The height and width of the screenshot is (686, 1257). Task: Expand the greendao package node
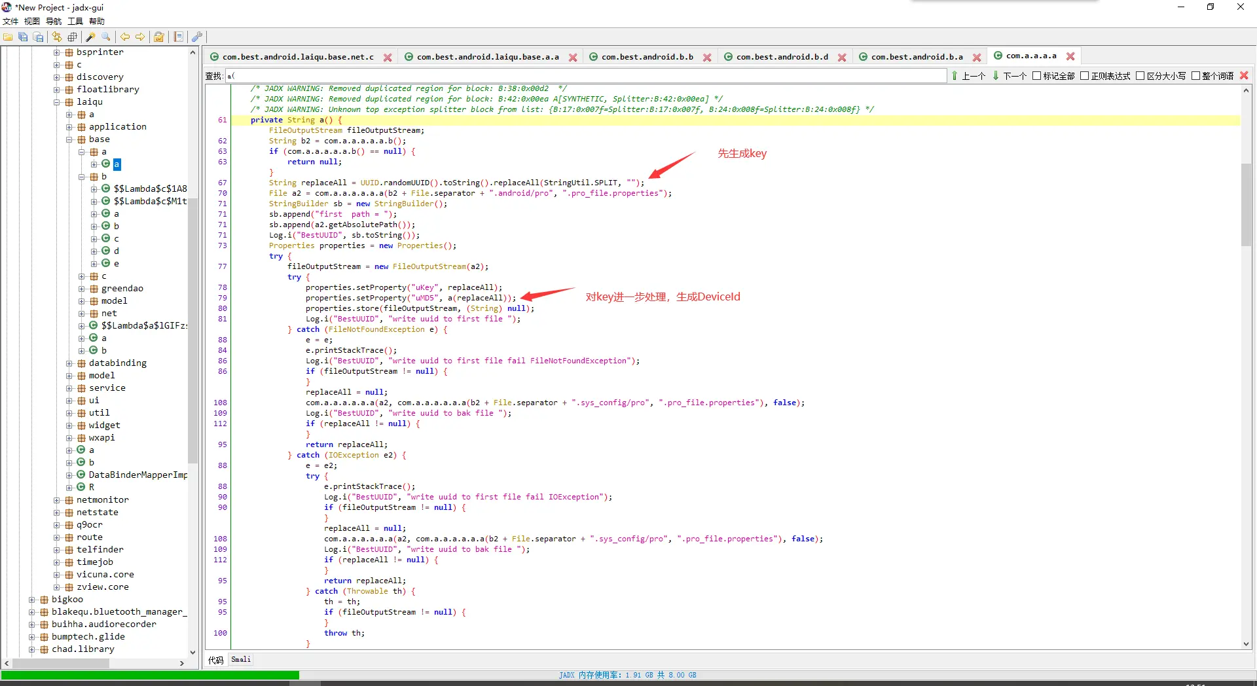(x=82, y=289)
